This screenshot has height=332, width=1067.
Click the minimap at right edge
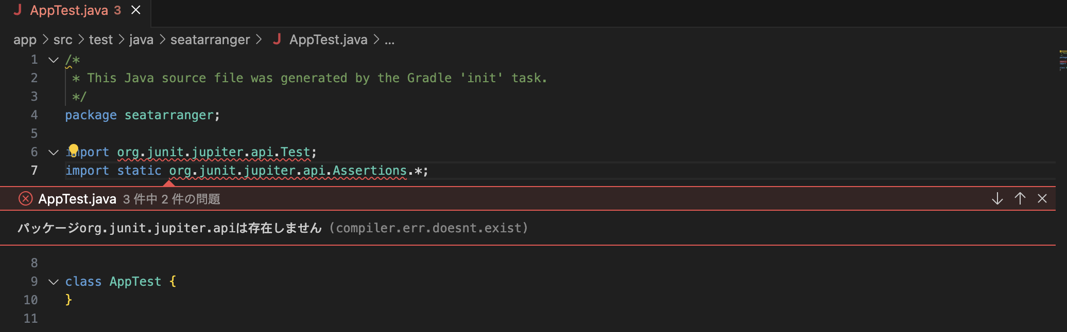1062,61
